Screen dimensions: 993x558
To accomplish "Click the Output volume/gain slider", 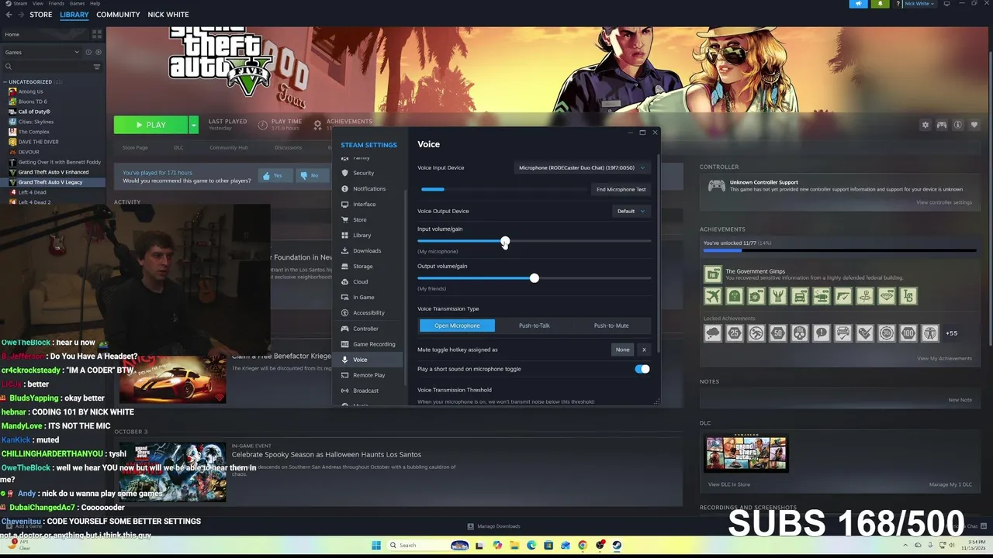I will (x=534, y=278).
